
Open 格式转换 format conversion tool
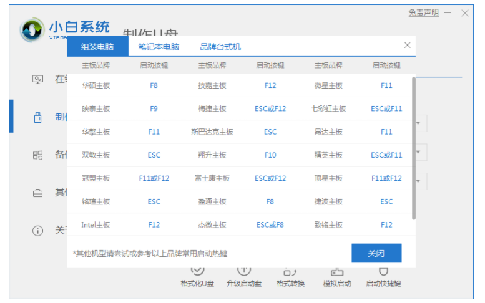290,276
